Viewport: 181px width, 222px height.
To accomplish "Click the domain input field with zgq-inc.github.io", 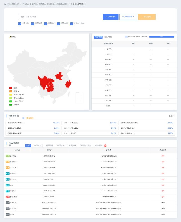I will click(x=59, y=17).
